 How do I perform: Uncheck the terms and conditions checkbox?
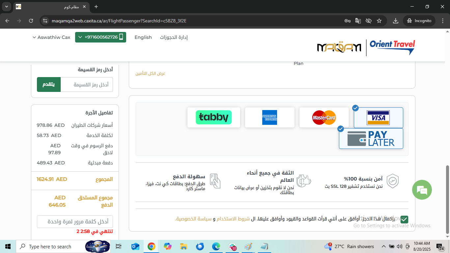click(x=404, y=219)
